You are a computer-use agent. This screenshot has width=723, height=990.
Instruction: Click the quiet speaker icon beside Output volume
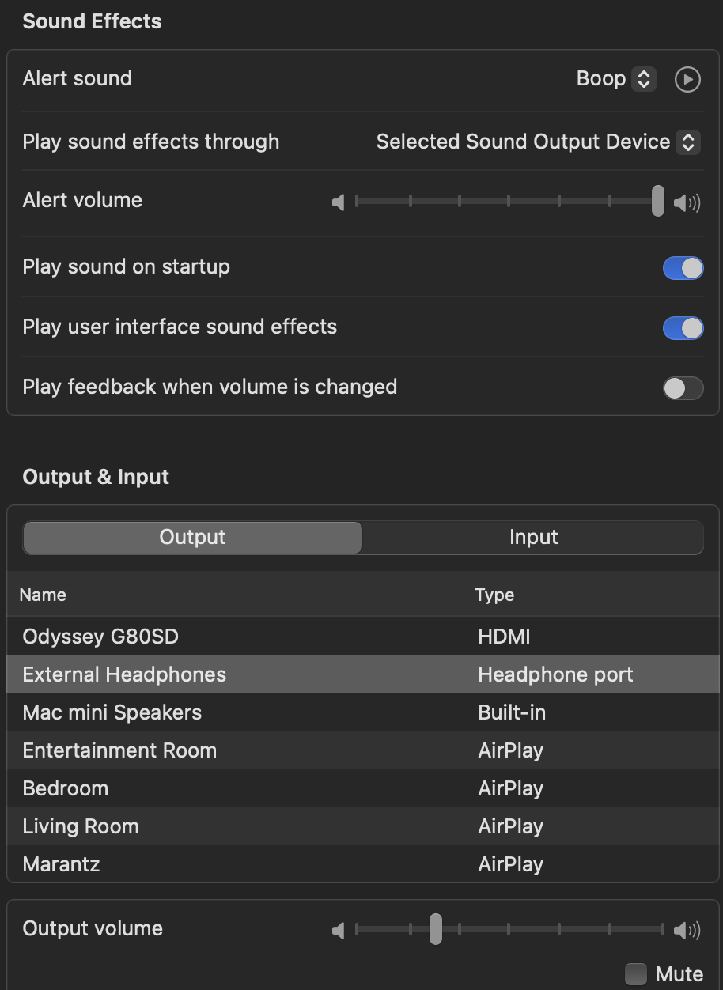(339, 931)
